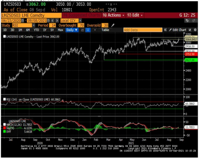Open 90) Suggested Charts
The width and height of the screenshot is (200, 159).
(82, 15)
